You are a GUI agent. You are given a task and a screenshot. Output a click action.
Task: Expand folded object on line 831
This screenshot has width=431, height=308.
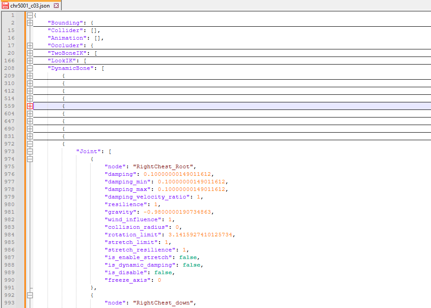tap(30, 137)
